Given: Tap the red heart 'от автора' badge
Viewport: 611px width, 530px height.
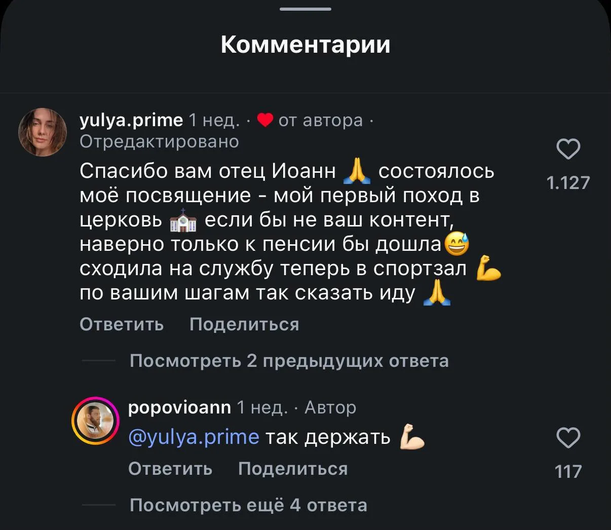Looking at the screenshot, I should [x=265, y=120].
